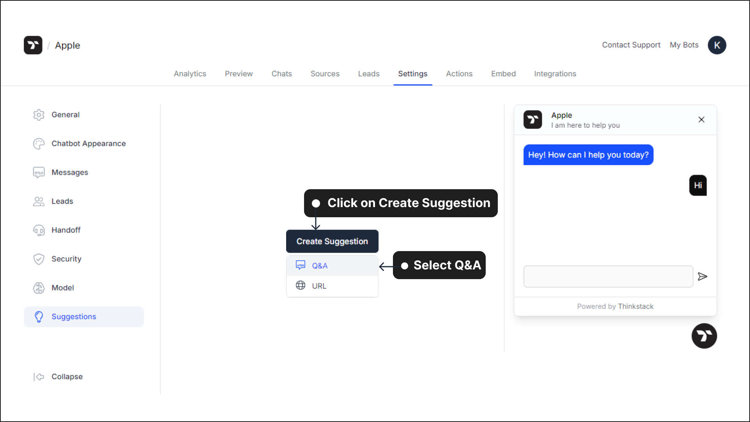
Task: Expand the Create Suggestion dropdown
Action: 332,241
